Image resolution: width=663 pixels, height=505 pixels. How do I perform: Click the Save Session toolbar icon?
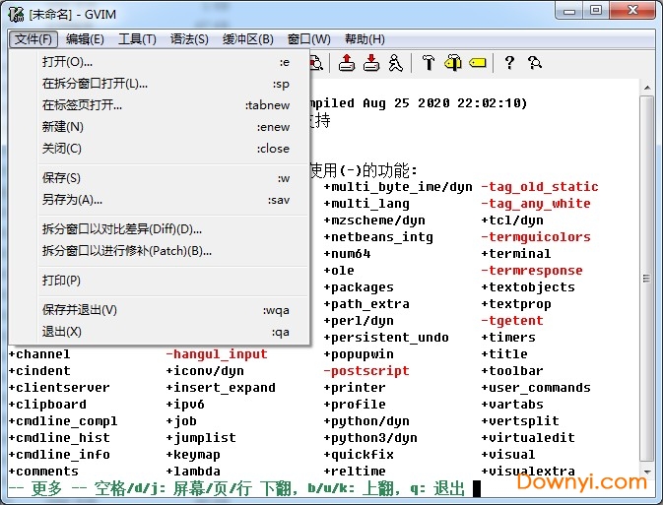pos(371,63)
